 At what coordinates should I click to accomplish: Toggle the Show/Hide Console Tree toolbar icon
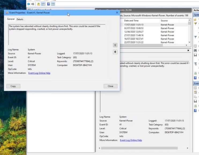pyautogui.click(x=43, y=4)
